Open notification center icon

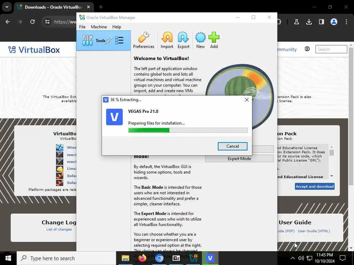coord(343,258)
